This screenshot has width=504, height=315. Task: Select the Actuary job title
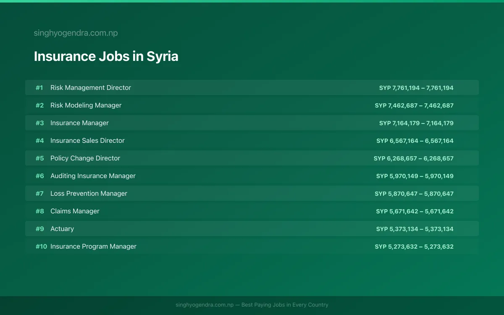pos(62,229)
